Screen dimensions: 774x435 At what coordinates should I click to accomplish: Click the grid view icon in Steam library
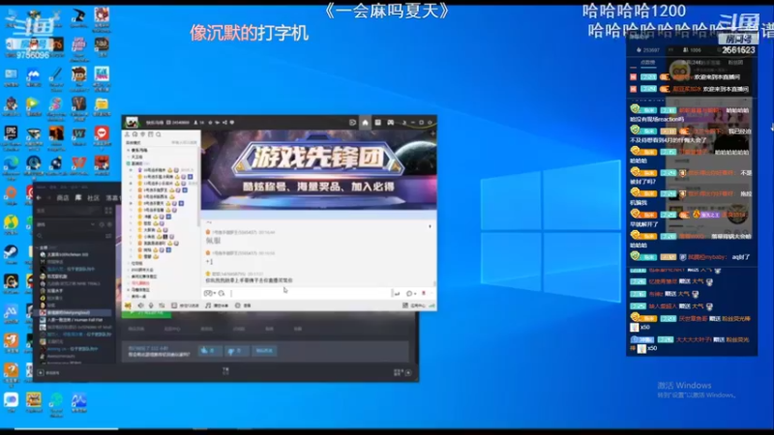(108, 211)
